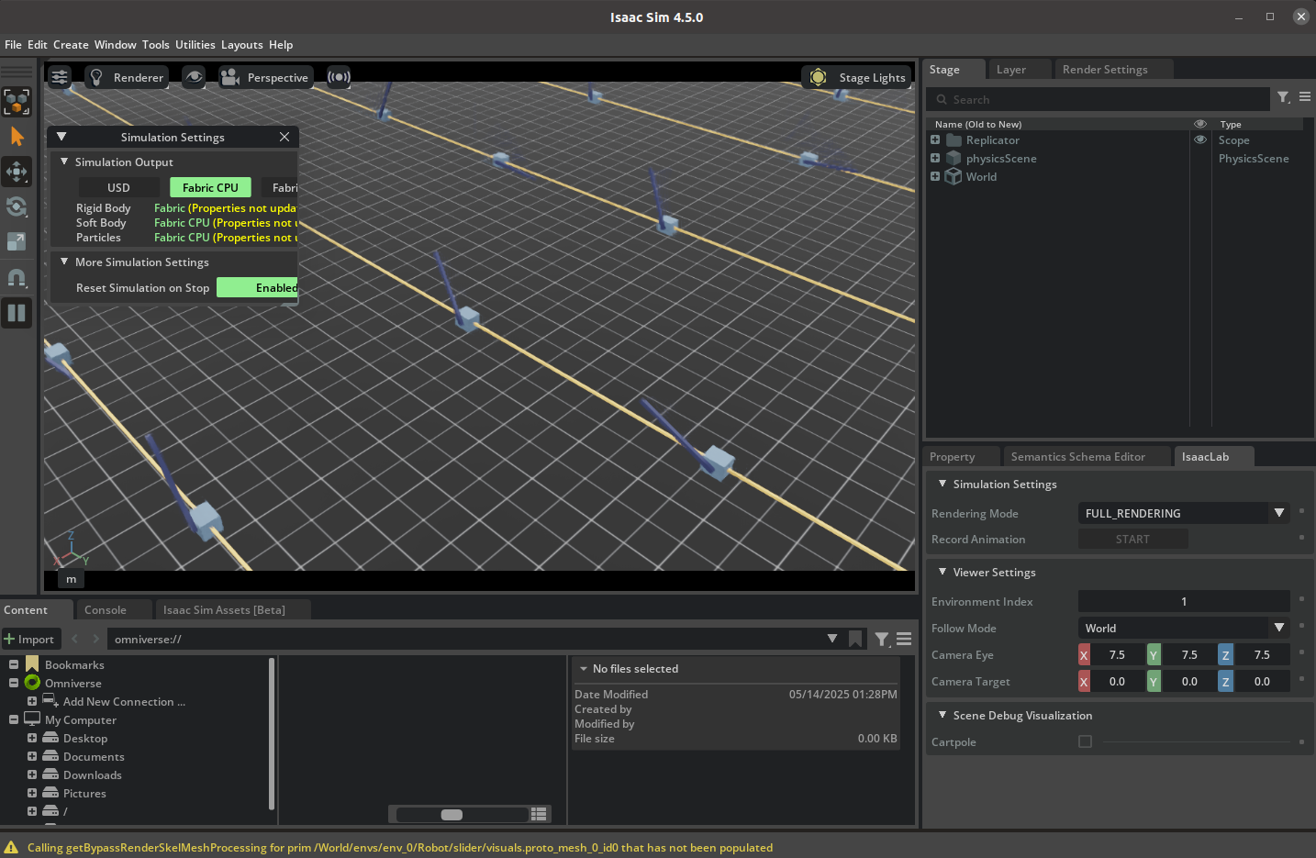1316x858 pixels.
Task: Toggle Reset Simulation on Stop Enabled
Action: pos(258,287)
